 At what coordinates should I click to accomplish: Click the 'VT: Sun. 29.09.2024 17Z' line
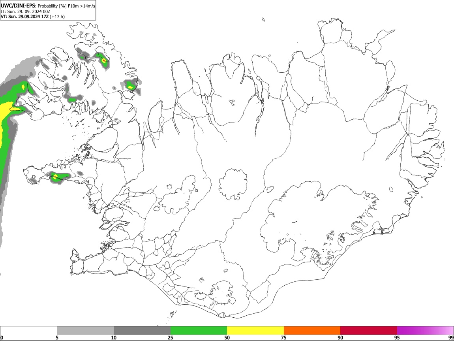point(24,17)
